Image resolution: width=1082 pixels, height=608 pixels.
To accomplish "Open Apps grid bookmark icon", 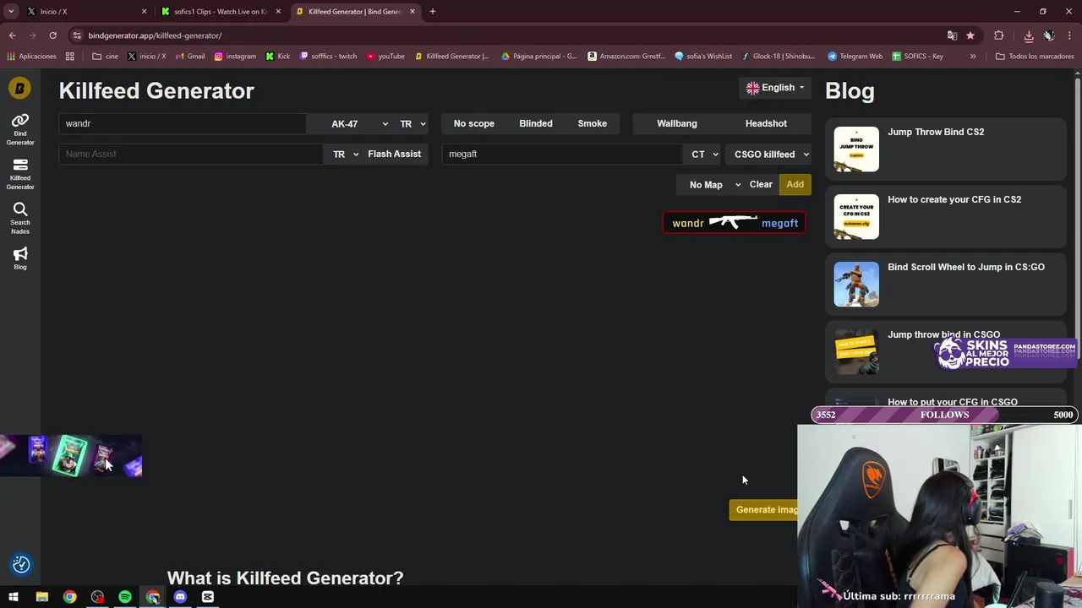I will (70, 57).
